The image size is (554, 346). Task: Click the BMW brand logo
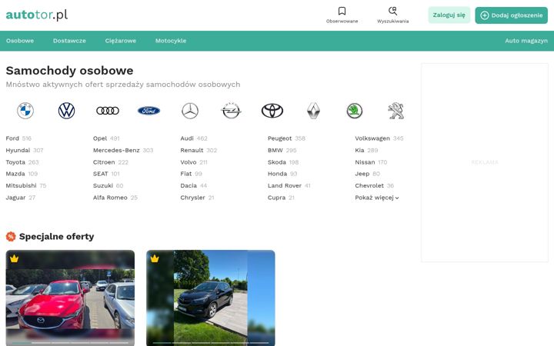tap(25, 111)
